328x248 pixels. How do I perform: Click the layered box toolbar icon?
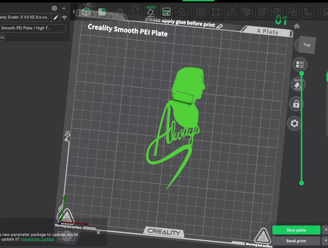pyautogui.click(x=246, y=12)
